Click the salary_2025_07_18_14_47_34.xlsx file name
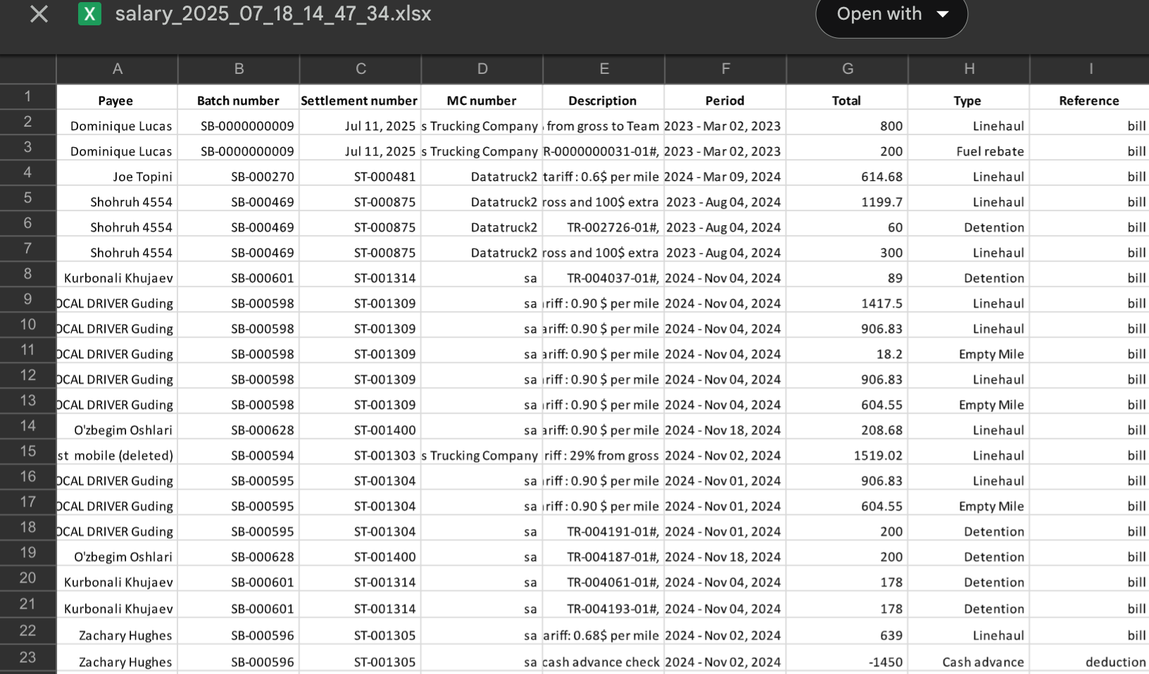1149x674 pixels. (273, 14)
